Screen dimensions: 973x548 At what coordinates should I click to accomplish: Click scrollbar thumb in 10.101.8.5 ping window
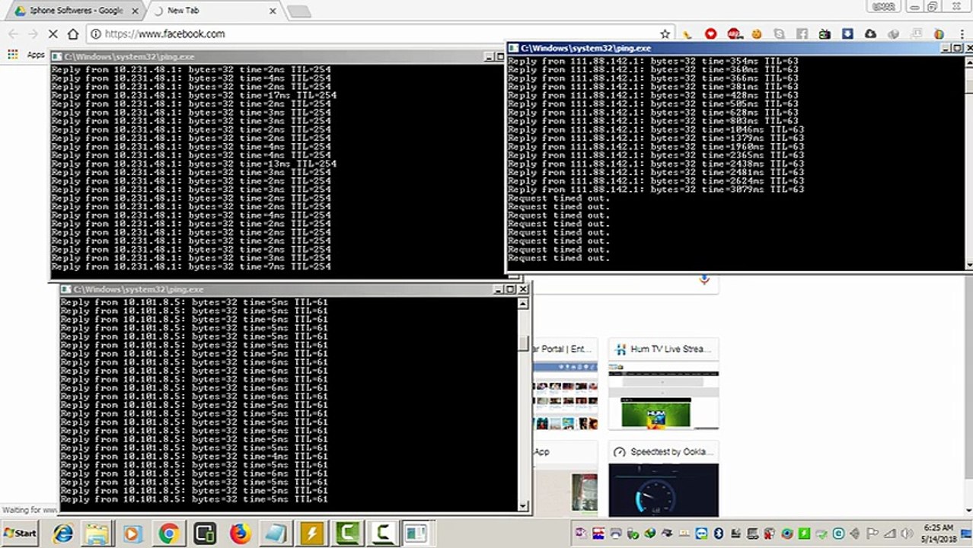pos(523,343)
